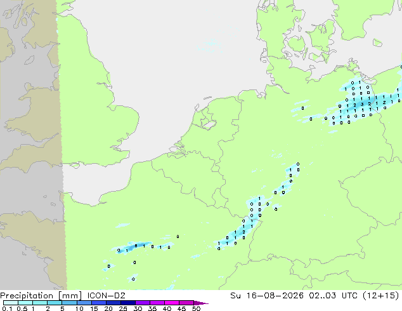The height and width of the screenshot is (311, 402).
Task: Click the "(12+15)" forecast run text
Action: (380, 296)
